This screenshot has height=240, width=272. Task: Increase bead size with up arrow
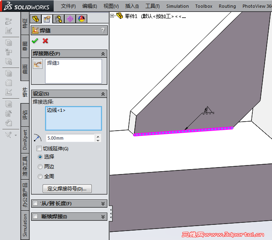click(98, 136)
